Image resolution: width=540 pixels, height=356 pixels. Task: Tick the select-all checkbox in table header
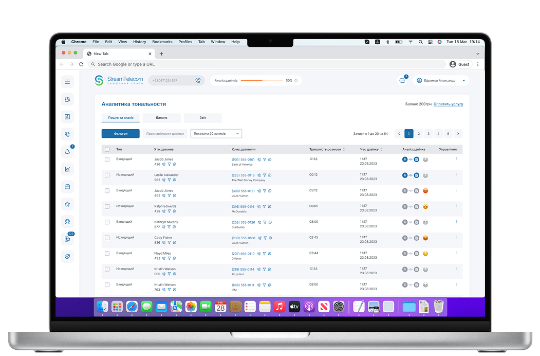107,149
